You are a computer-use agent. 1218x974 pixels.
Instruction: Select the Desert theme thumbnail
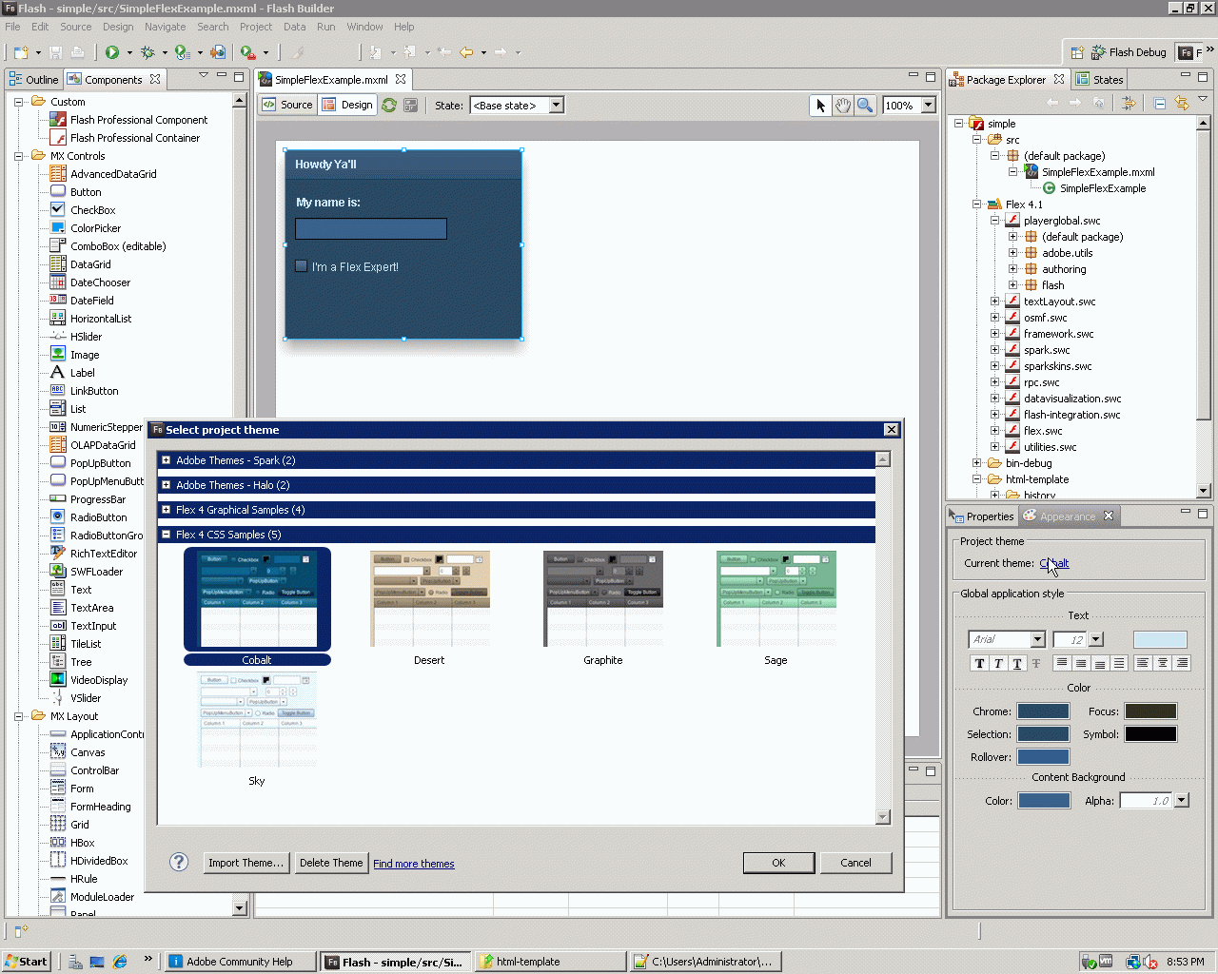430,598
